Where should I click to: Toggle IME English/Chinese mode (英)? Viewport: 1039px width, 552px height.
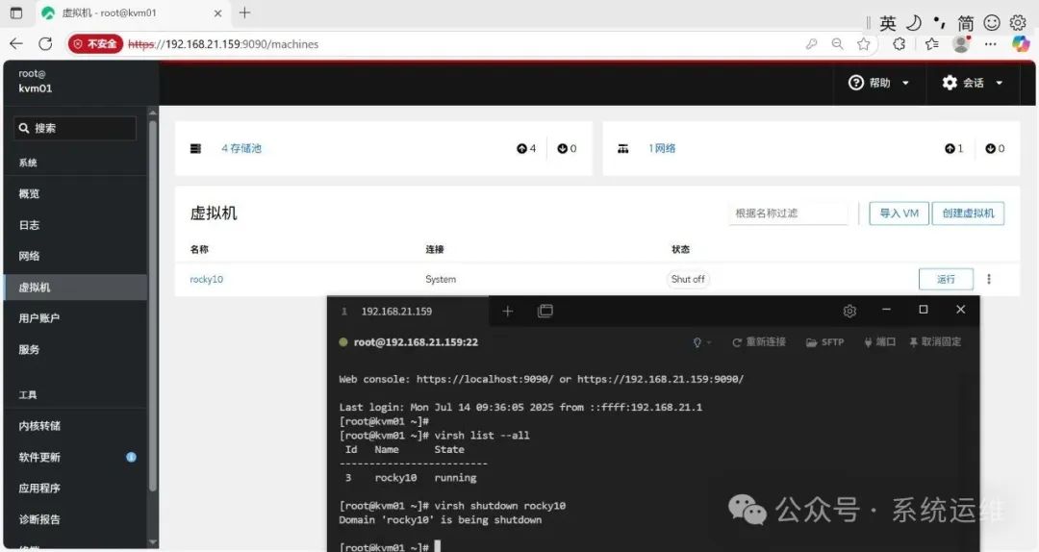tap(888, 23)
